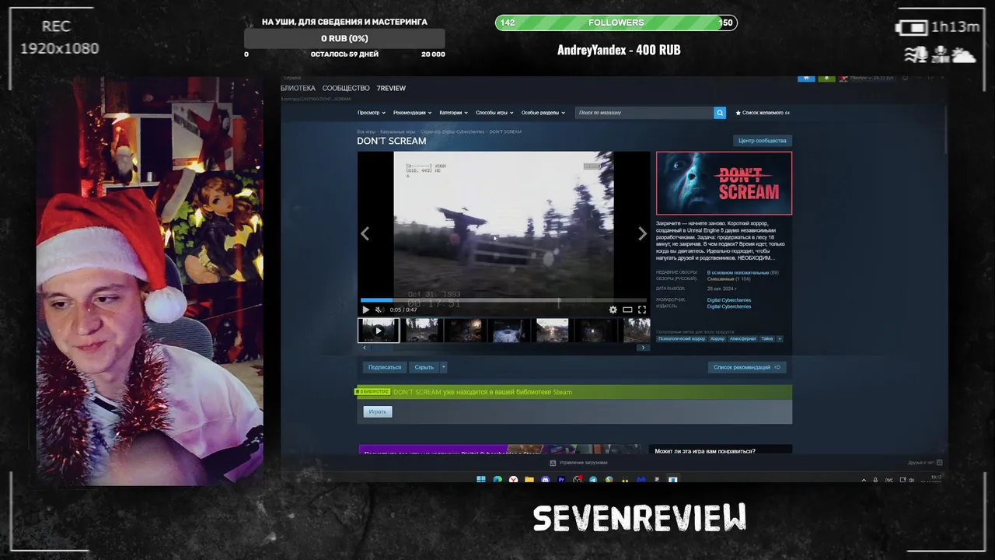Select the Тайна tag
995x560 pixels.
tap(767, 338)
